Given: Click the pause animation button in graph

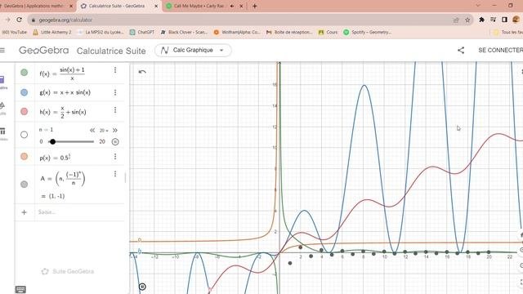Looking at the screenshot, I should click(x=142, y=287).
